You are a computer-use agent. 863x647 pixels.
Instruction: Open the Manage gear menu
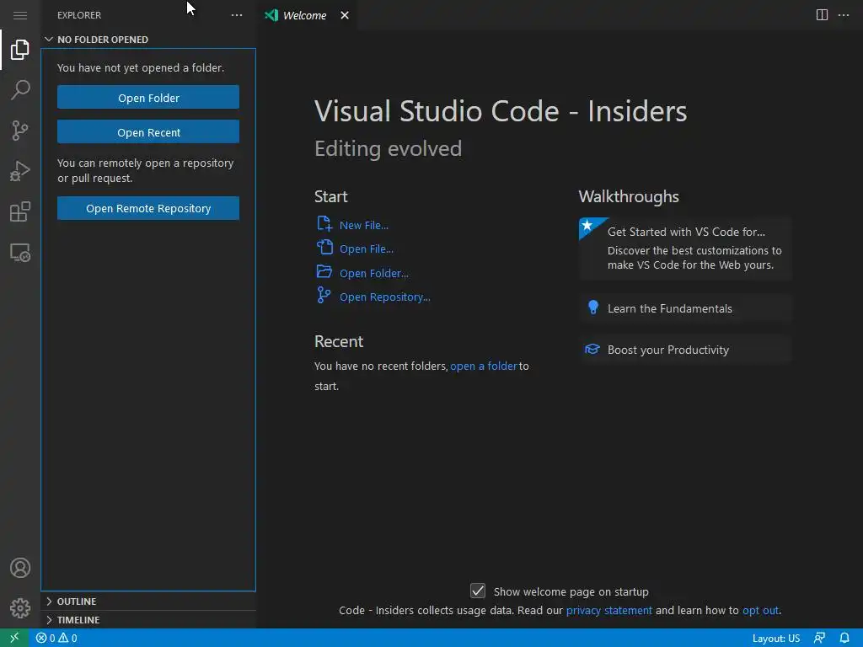[x=20, y=607]
